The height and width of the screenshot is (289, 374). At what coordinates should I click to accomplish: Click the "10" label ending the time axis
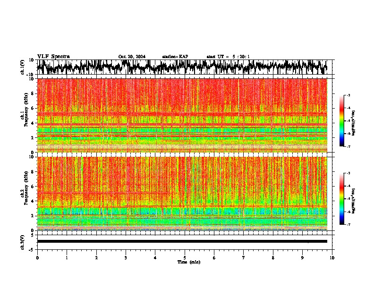pos(332,258)
